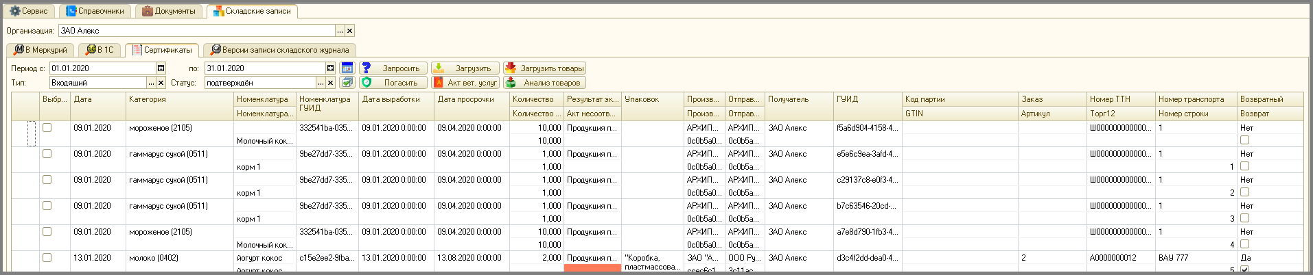Click the checkmarks icon below the period button

(x=347, y=83)
